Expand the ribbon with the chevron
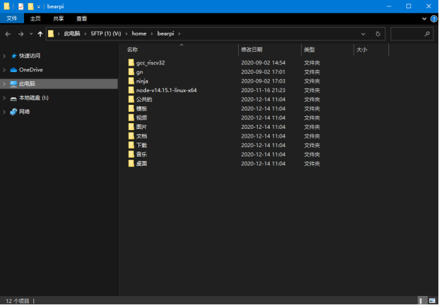 click(424, 19)
